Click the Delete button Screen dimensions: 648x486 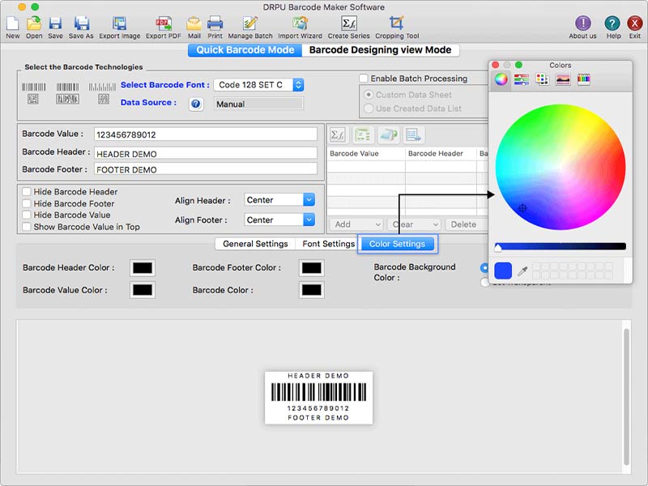tap(465, 224)
